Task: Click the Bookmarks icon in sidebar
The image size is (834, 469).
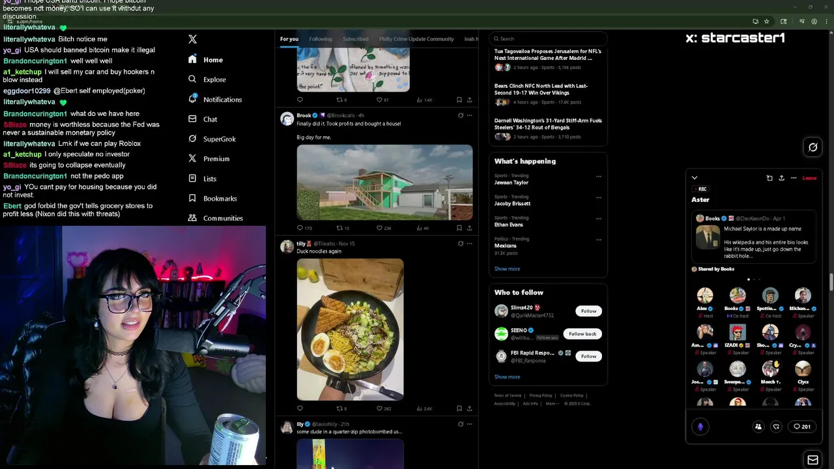Action: [192, 198]
